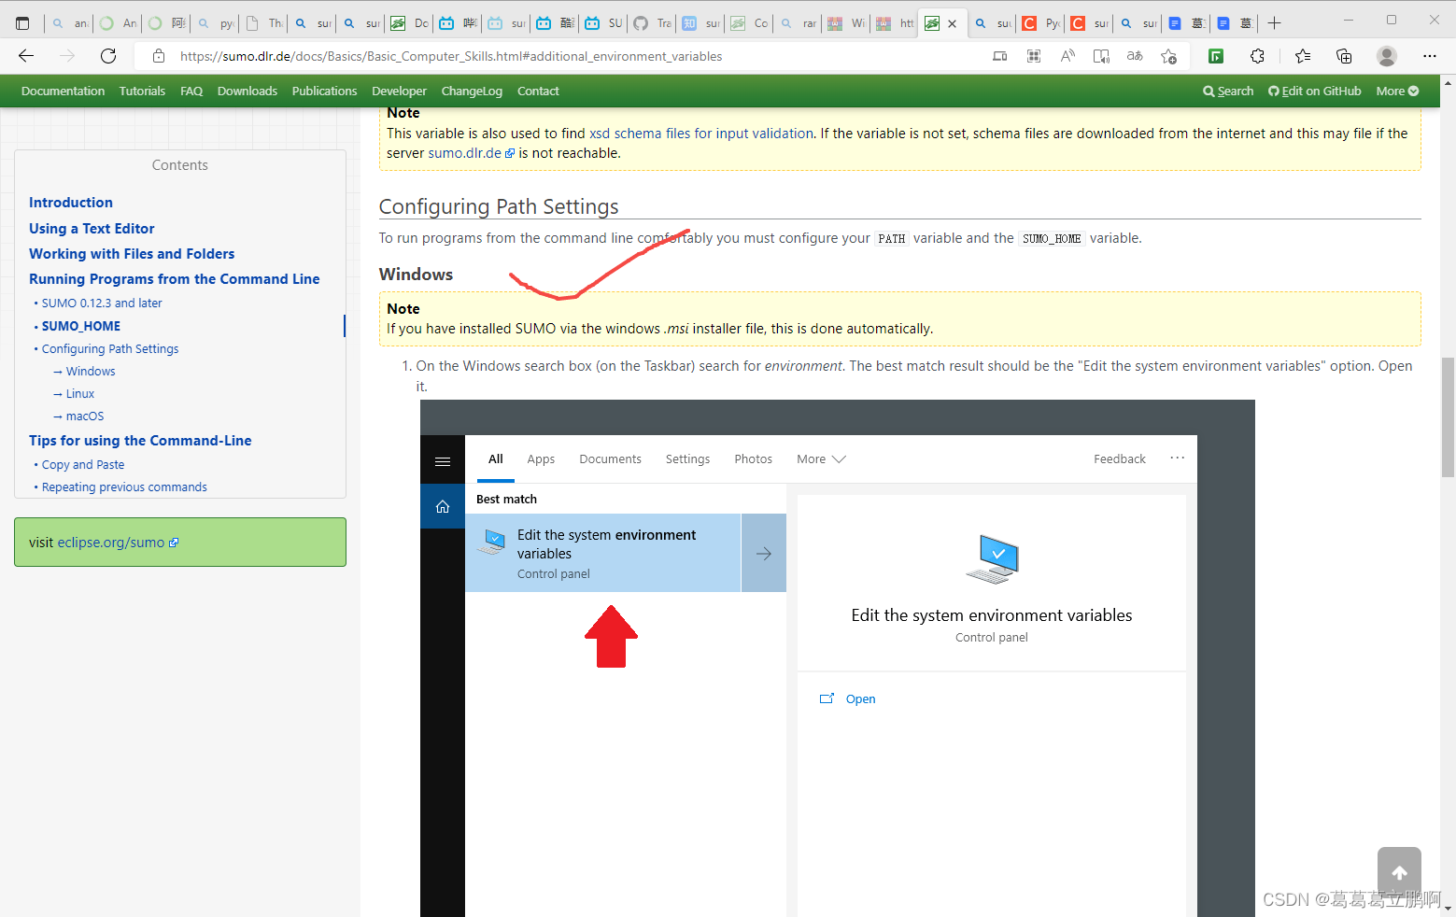Image resolution: width=1456 pixels, height=917 pixels.
Task: Open Edge Settings and more menu
Action: pos(1430,56)
